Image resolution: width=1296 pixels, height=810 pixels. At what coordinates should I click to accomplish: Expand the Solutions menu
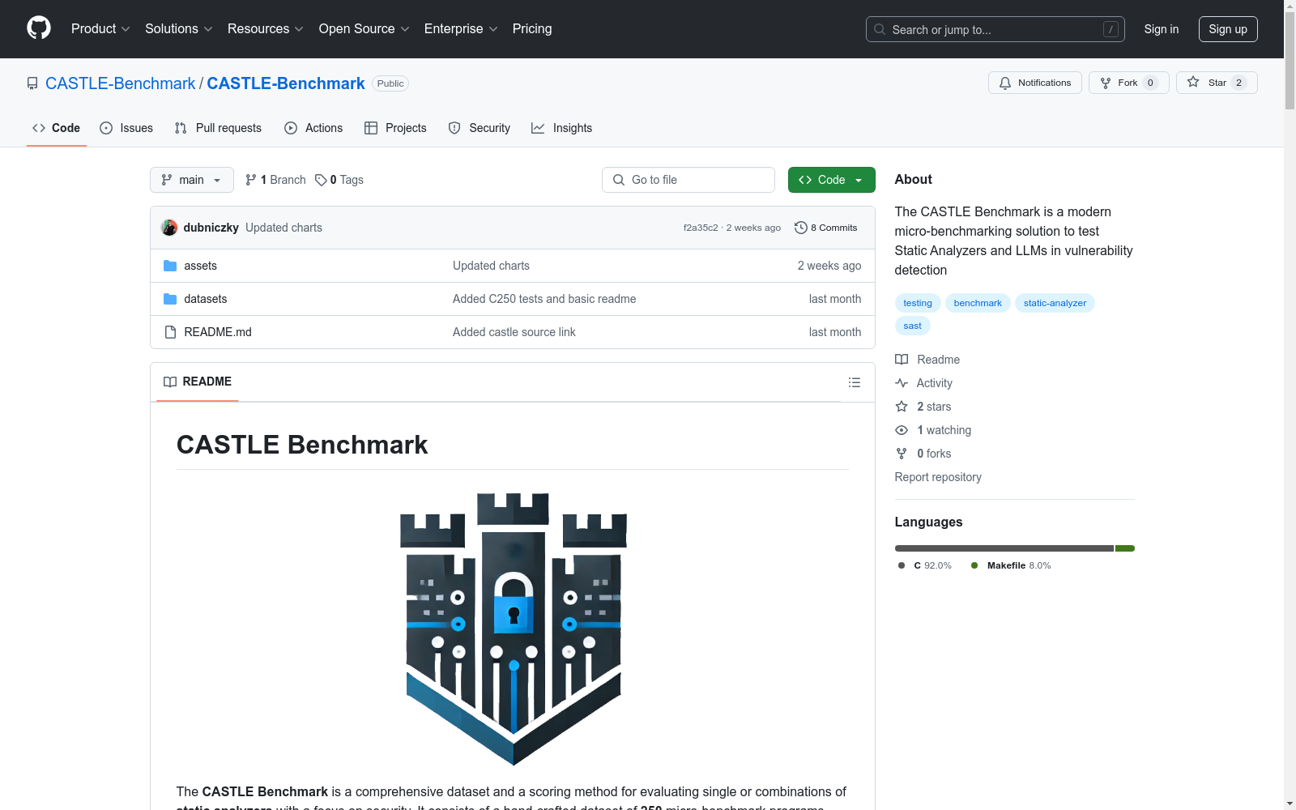[x=179, y=29]
